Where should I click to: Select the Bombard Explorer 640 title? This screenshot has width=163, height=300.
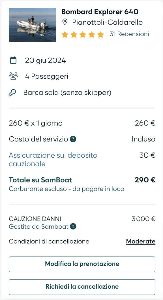point(100,12)
